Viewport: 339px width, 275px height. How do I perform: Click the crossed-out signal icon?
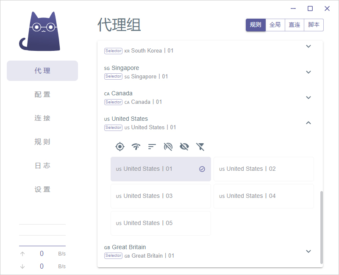[168, 147]
